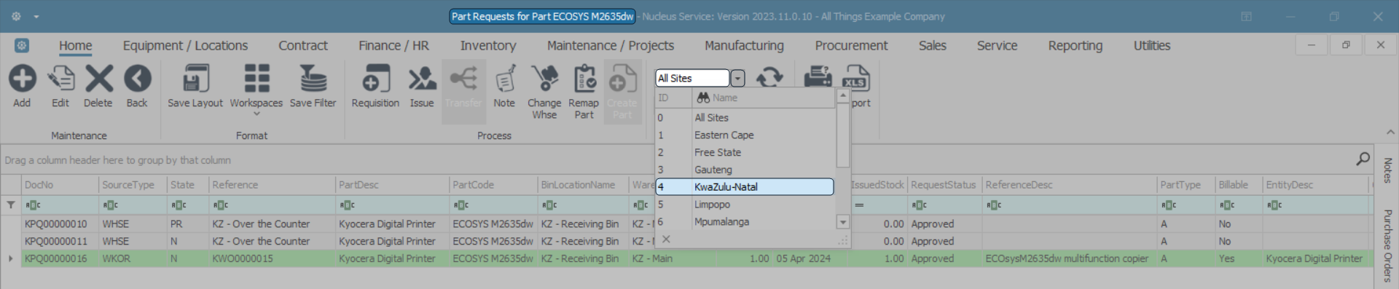This screenshot has width=1399, height=289.
Task: Click the Add record icon
Action: [22, 79]
